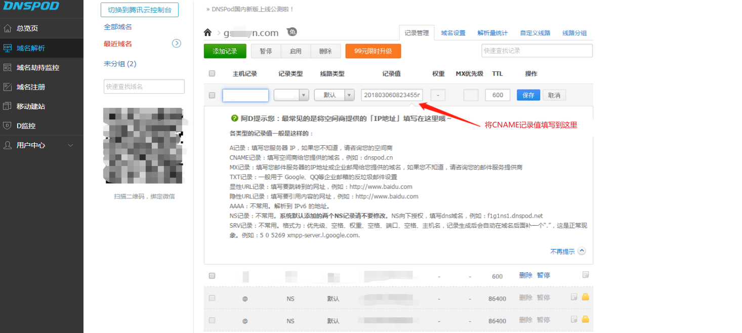Click the green question mark tip icon

[x=234, y=118]
